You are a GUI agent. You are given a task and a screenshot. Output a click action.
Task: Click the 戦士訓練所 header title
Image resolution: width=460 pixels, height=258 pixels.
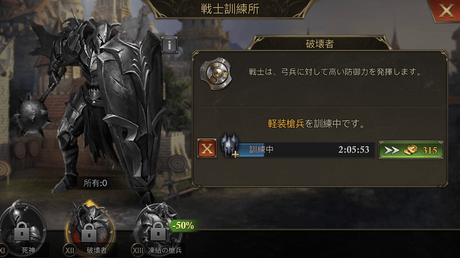229,9
